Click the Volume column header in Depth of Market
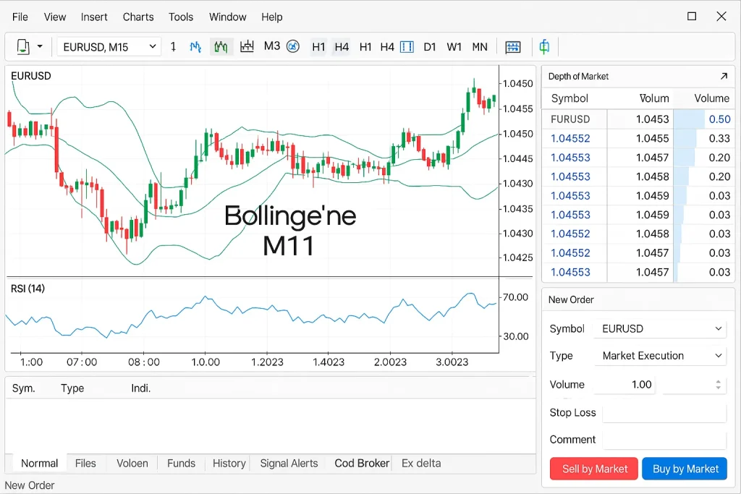 (712, 98)
